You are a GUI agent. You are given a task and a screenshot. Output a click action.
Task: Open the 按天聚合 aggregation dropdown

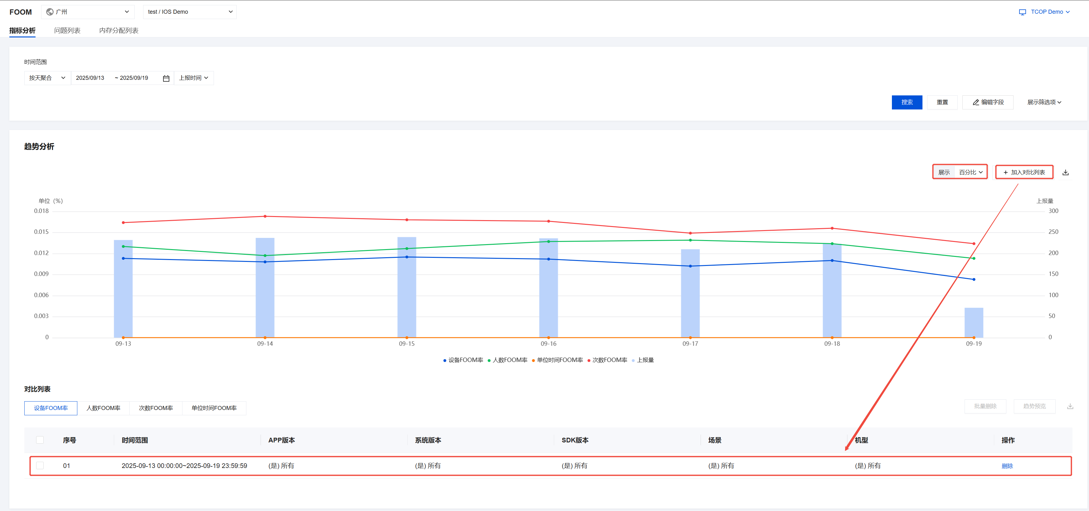pos(47,78)
